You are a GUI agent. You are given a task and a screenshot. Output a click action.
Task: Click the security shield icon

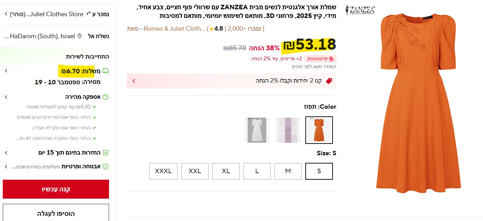[x=106, y=167]
